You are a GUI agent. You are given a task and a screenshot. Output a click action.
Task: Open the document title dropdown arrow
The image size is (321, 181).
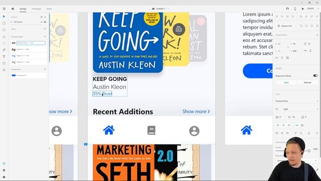[x=169, y=9]
